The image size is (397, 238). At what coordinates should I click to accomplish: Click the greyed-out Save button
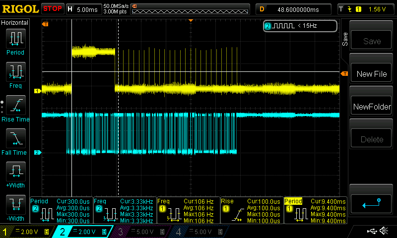point(371,40)
